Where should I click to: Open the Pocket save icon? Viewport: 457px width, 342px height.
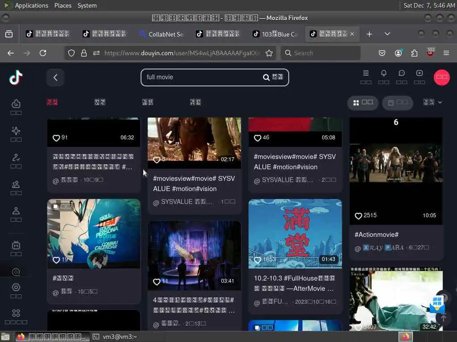(382, 53)
